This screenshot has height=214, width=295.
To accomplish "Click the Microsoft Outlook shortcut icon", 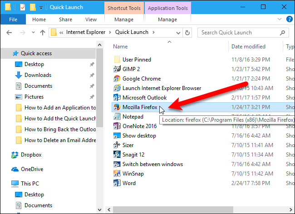I will point(117,98).
